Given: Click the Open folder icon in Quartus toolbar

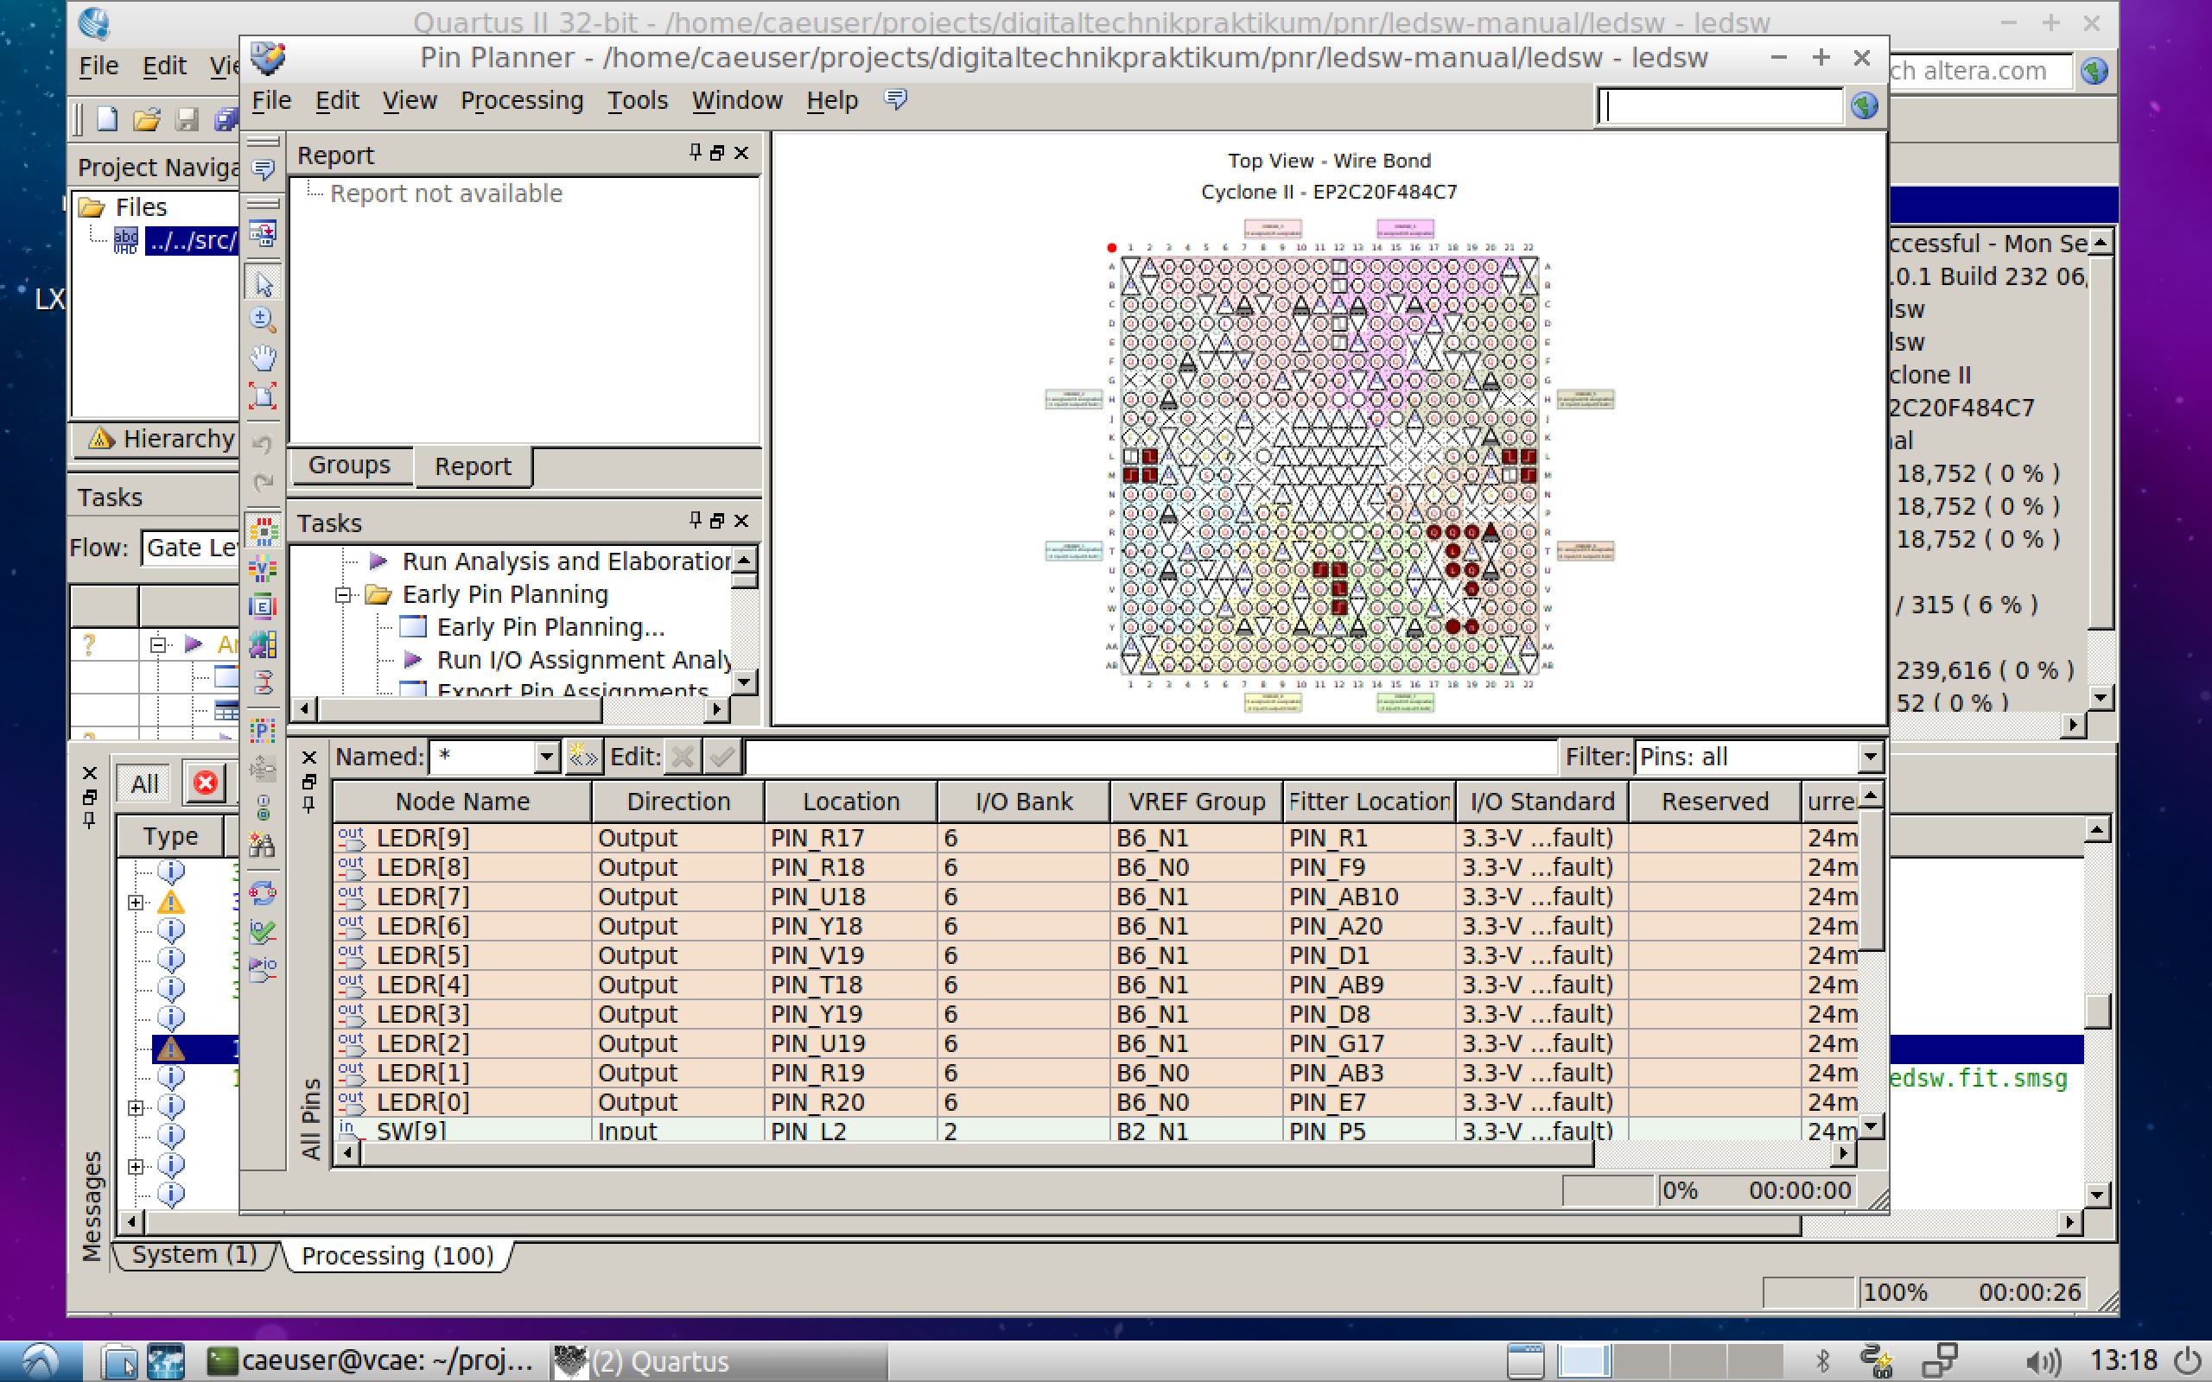Looking at the screenshot, I should 146,119.
